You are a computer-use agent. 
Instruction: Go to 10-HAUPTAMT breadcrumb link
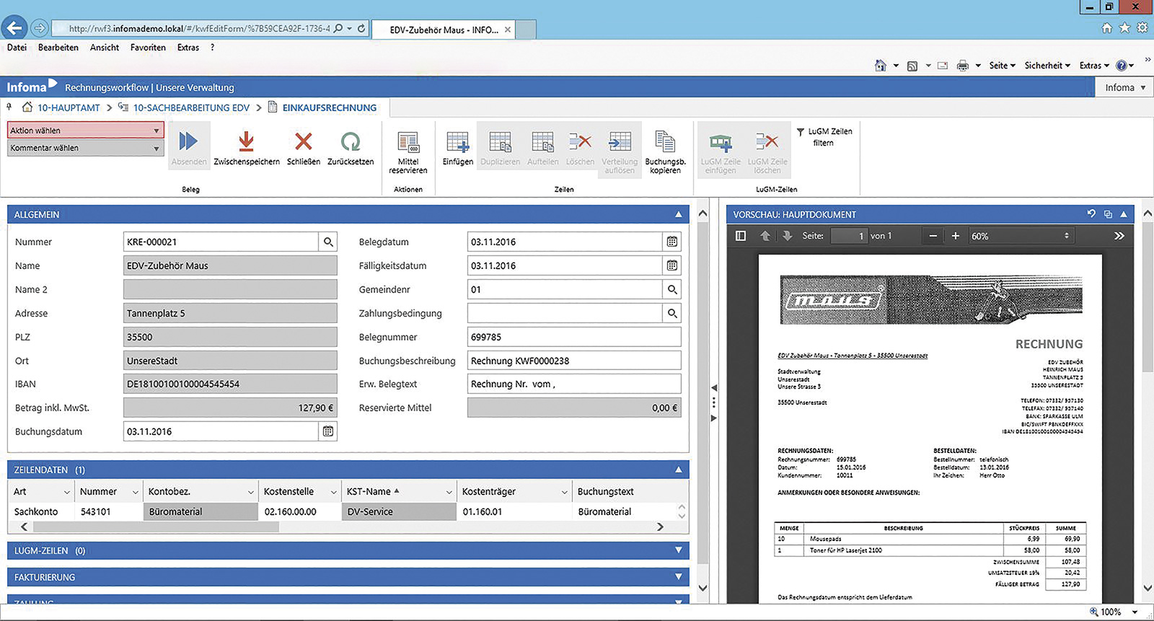[69, 107]
